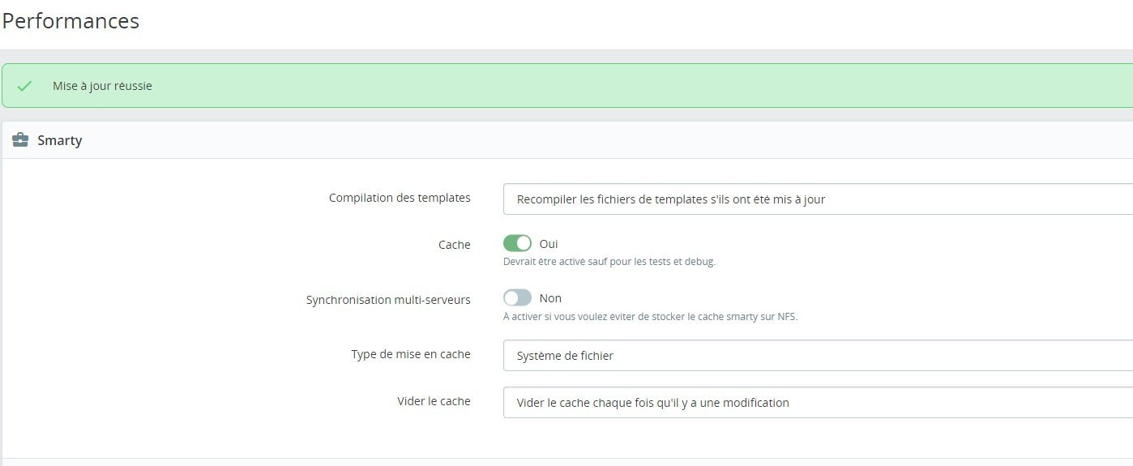
Task: Click the 'Oui' text beside Cache toggle
Action: (x=549, y=244)
